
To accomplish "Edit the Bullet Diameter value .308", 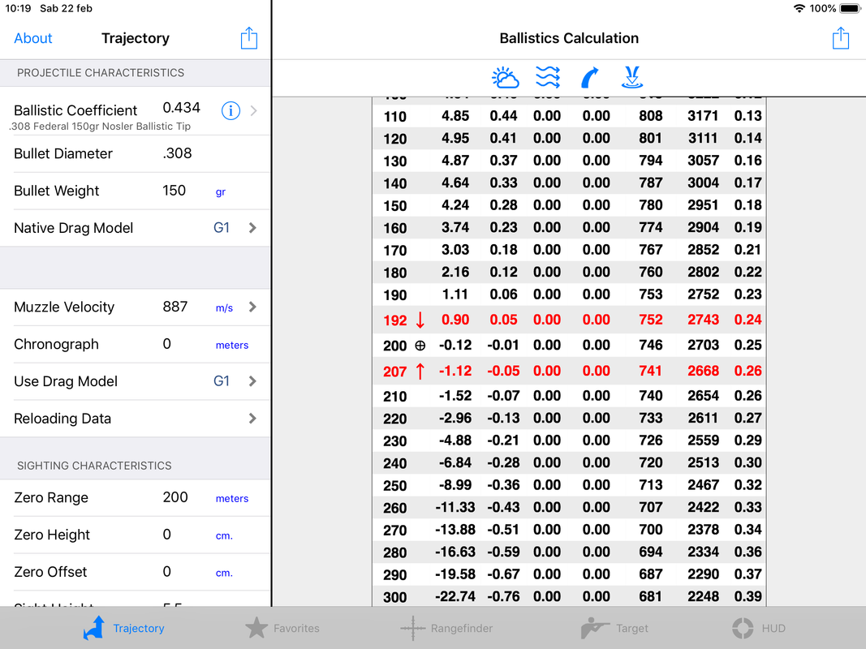I will pos(177,153).
